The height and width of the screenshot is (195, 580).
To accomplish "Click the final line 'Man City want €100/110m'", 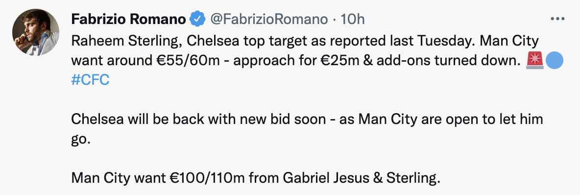I will 256,178.
